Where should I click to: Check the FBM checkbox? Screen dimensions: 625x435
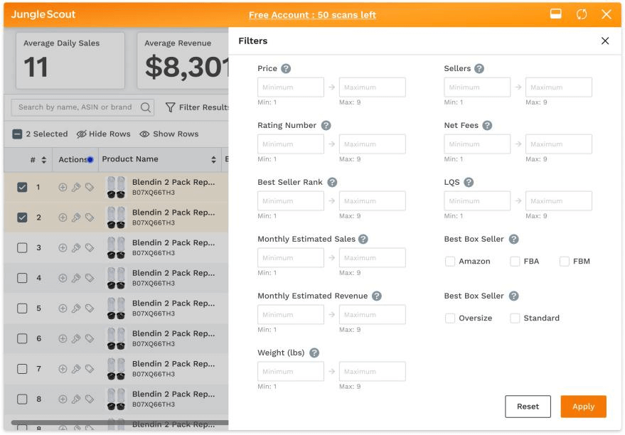click(x=565, y=262)
